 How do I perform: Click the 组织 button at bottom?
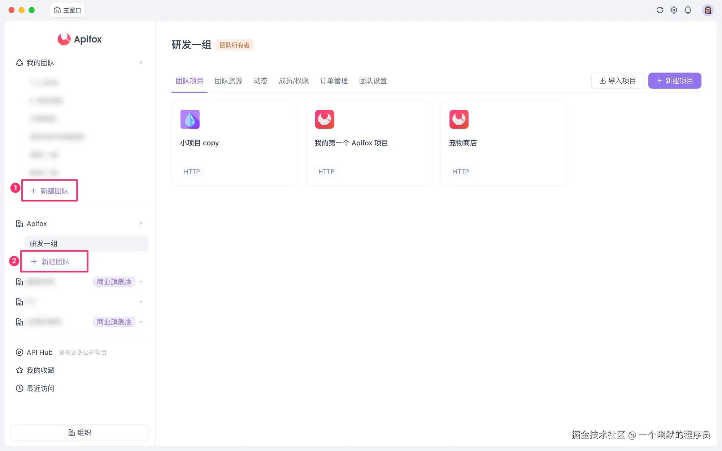point(80,432)
